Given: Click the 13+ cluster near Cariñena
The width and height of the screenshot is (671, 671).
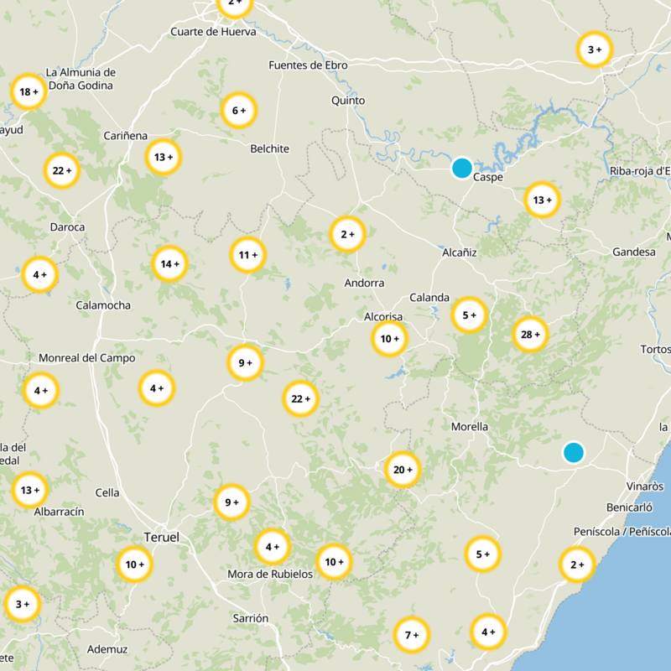Looking at the screenshot, I should [x=164, y=155].
